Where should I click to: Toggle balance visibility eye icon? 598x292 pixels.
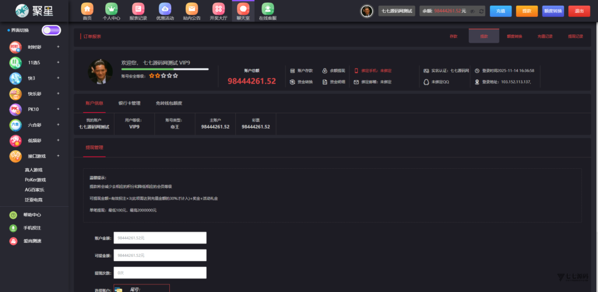[x=472, y=11]
